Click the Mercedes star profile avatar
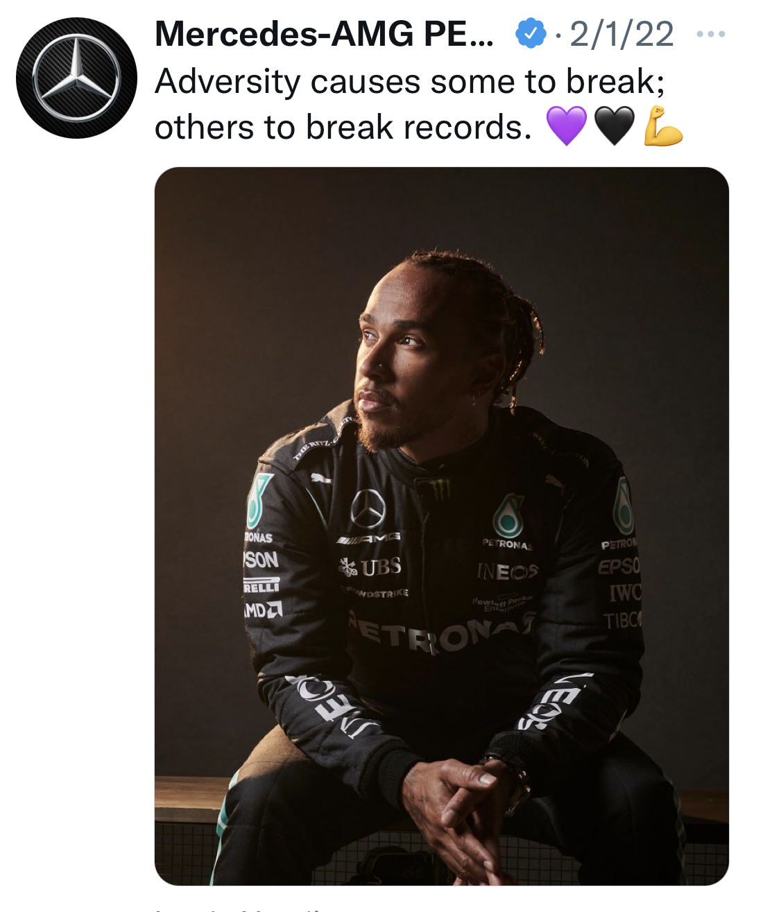Viewport: 763px width, 912px height. tap(76, 78)
